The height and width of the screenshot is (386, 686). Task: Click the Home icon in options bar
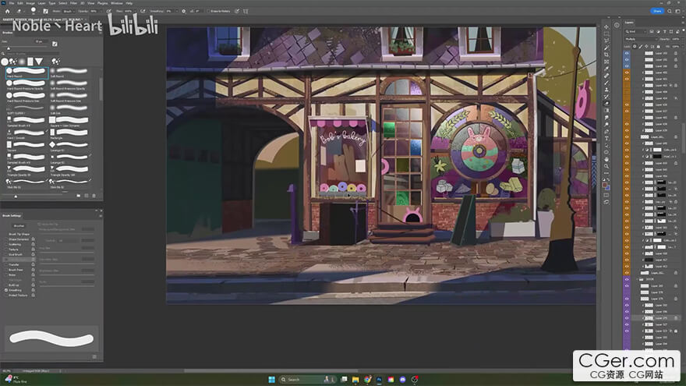[x=8, y=11]
